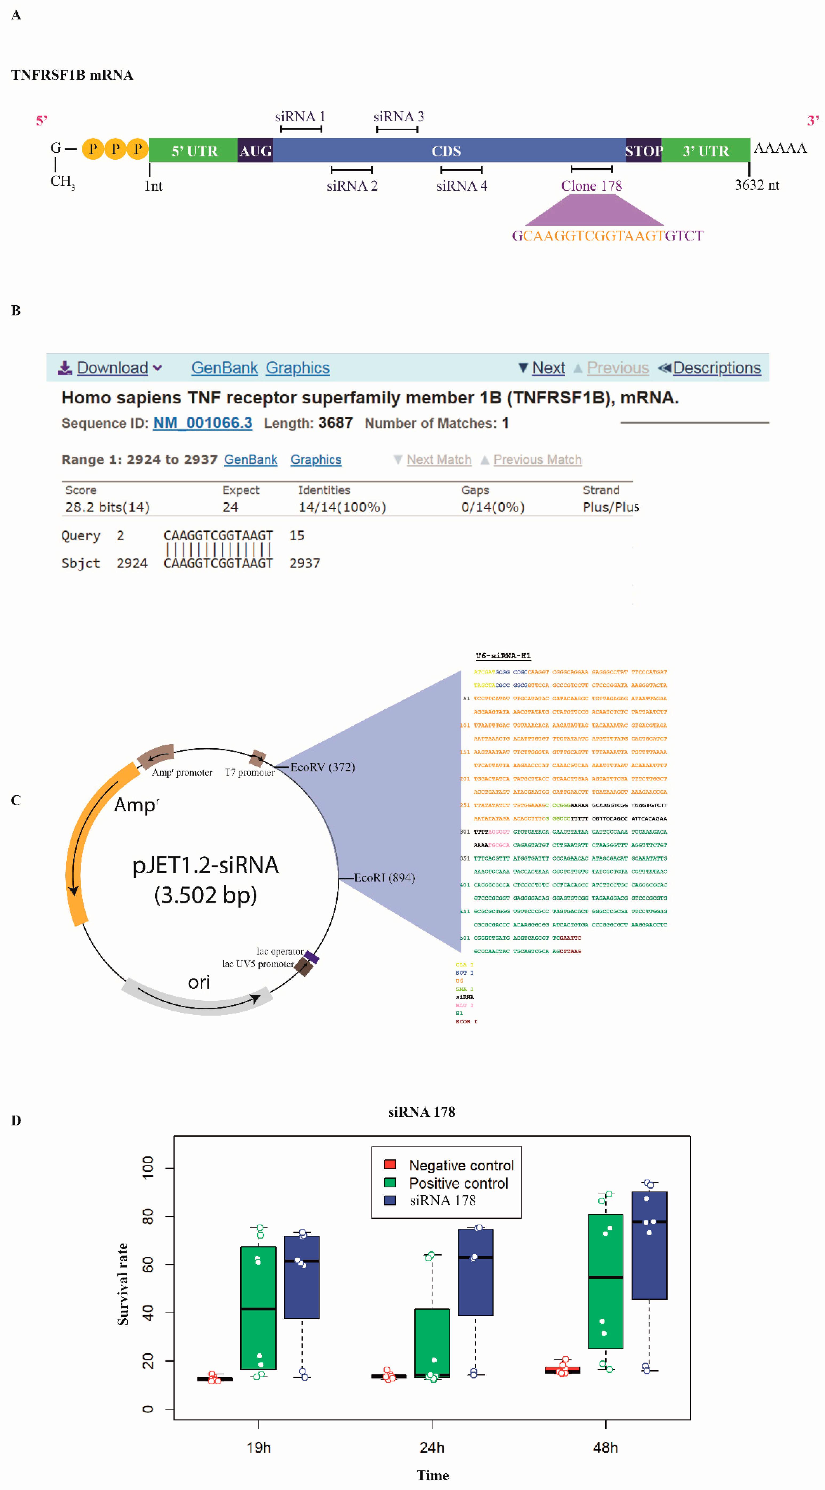Open Sequence ID NM_001066.3

202,423
